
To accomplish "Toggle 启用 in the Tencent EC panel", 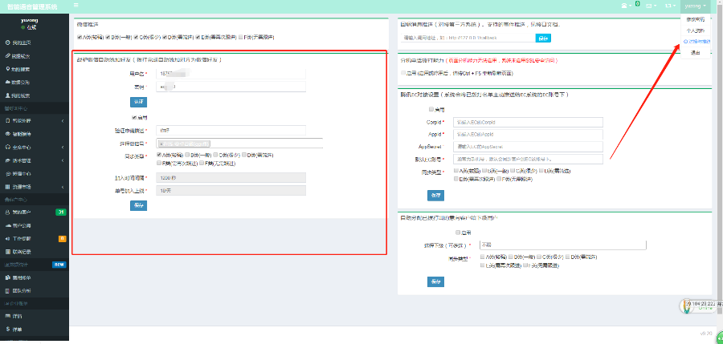I will pos(431,110).
